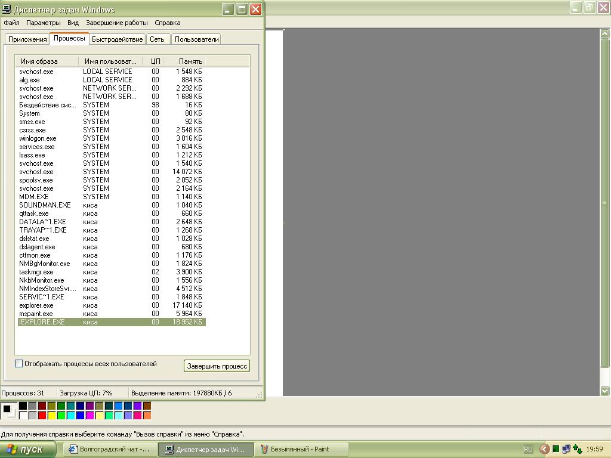Click the foreground/background color indicator box
This screenshot has height=458, width=611.
[x=8, y=410]
